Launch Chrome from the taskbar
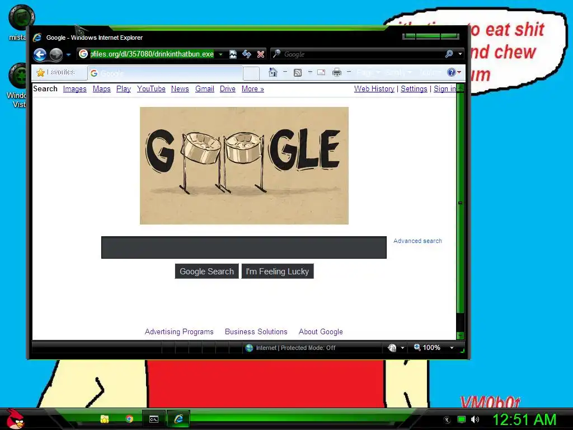This screenshot has height=430, width=573. [x=129, y=419]
